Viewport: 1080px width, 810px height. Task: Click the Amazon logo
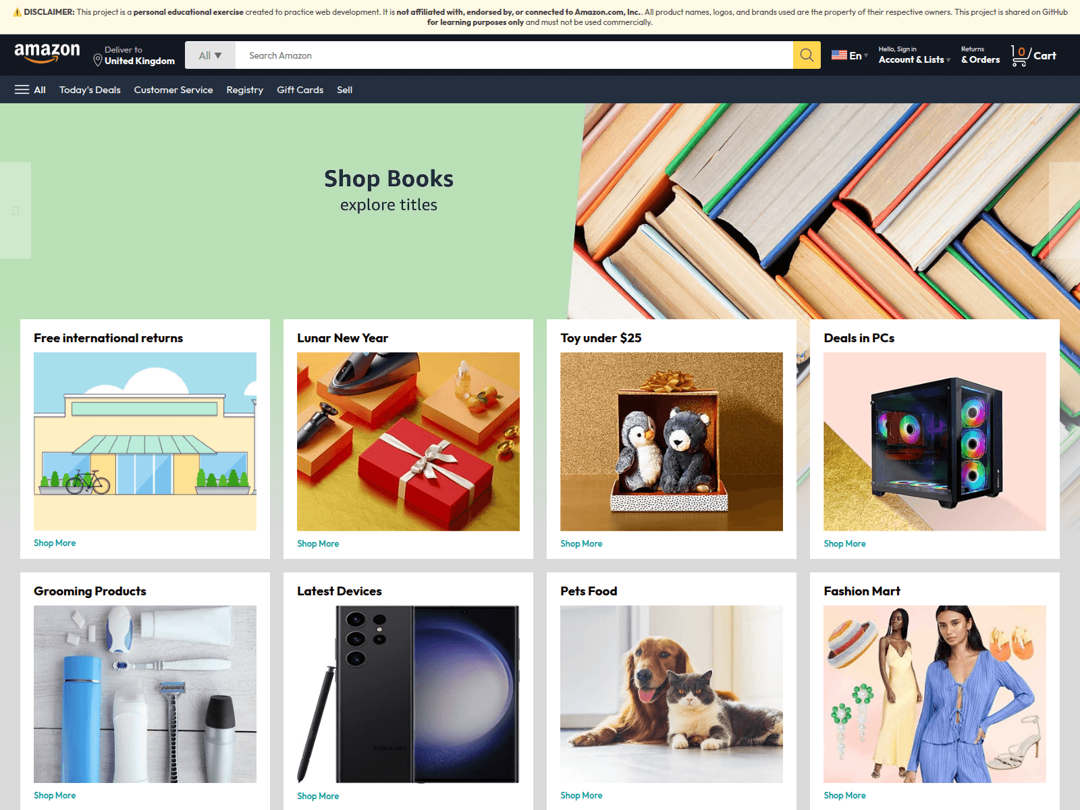click(x=47, y=53)
